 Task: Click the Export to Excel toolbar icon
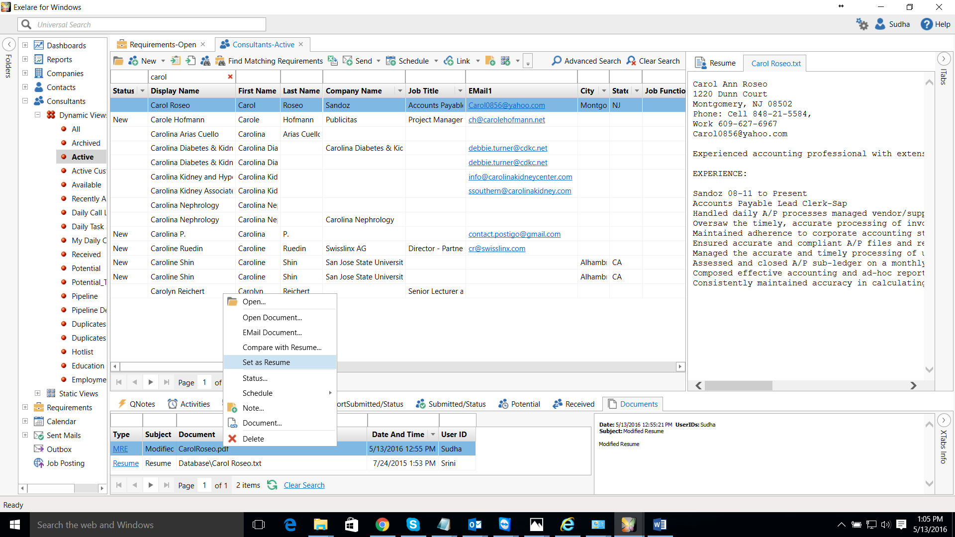[x=333, y=61]
